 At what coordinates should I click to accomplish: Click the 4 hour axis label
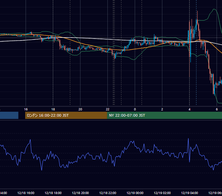(x=189, y=109)
